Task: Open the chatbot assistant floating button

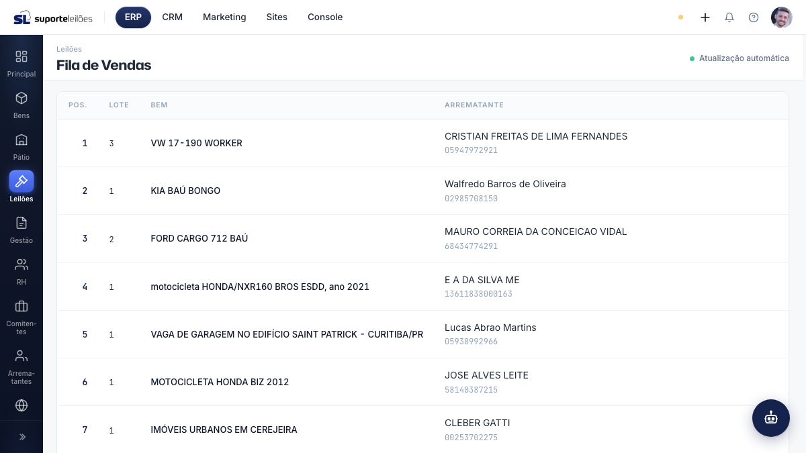Action: pos(771,418)
